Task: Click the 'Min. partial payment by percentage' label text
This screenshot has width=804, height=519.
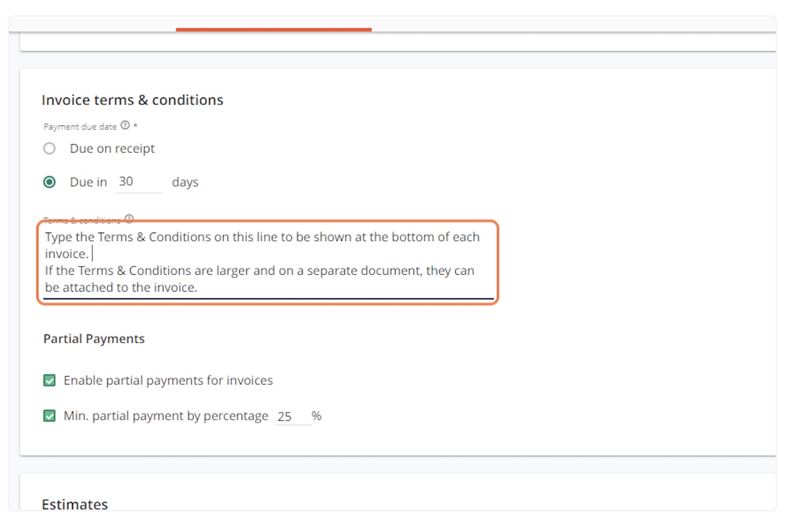Action: 165,416
